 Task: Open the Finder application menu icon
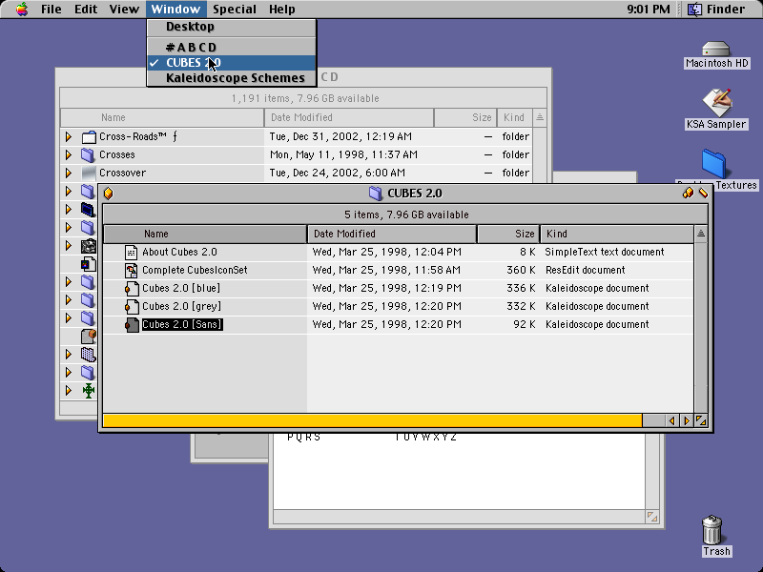(694, 10)
